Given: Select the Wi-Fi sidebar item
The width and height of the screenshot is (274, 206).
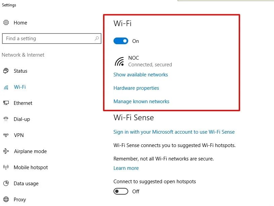Looking at the screenshot, I should coord(20,87).
